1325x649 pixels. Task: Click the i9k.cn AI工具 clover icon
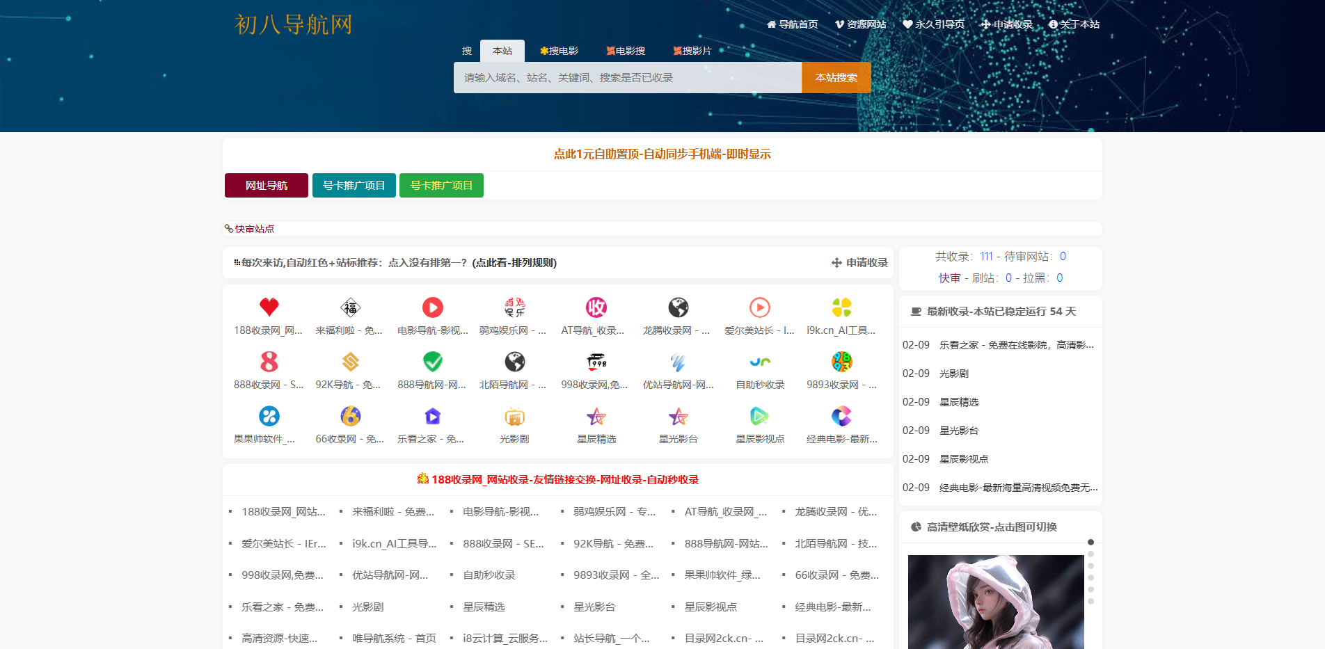[841, 306]
